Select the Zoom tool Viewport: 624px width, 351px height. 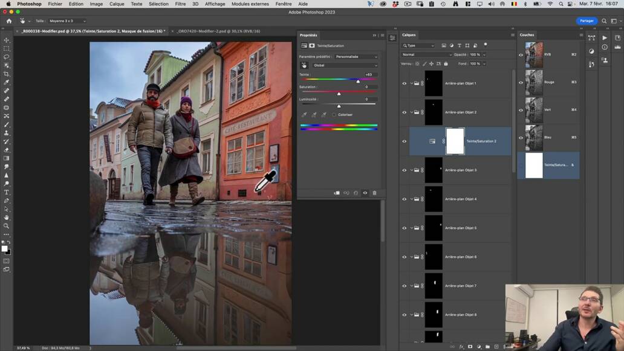(7, 226)
